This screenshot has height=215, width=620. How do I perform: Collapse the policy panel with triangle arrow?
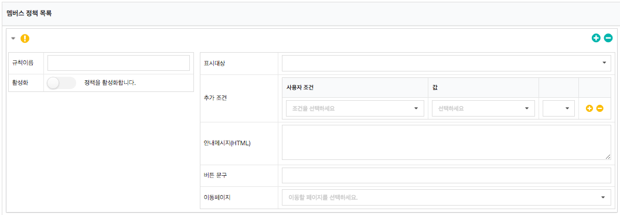(x=13, y=38)
